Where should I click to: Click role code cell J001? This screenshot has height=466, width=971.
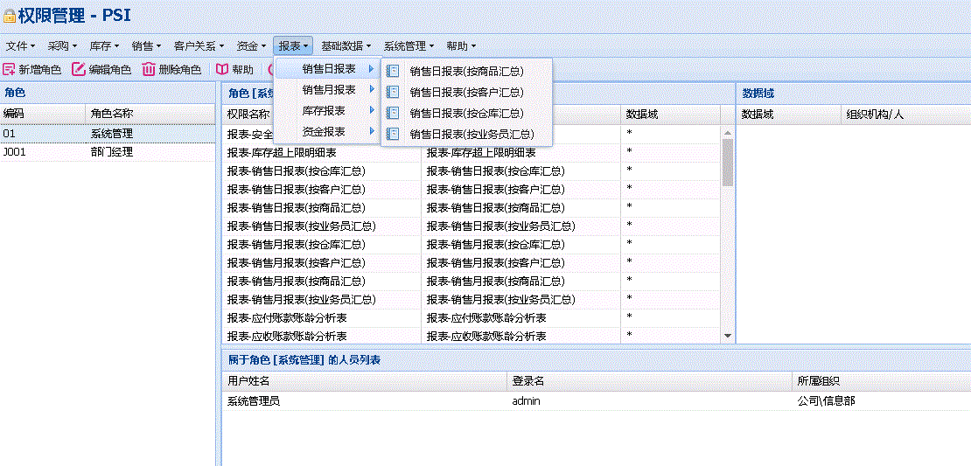pyautogui.click(x=14, y=152)
